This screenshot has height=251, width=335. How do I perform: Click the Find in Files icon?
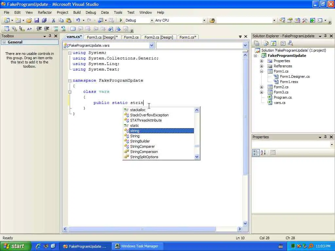tap(212, 20)
